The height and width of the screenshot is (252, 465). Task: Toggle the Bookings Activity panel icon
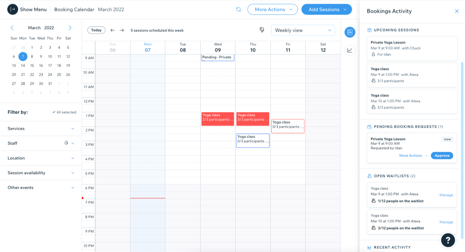[350, 32]
